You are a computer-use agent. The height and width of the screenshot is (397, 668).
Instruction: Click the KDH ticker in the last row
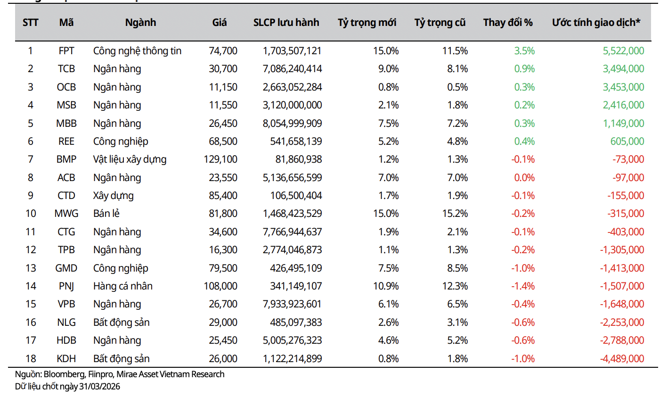pos(66,359)
